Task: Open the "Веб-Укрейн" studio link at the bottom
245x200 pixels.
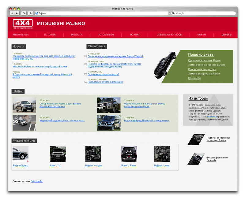Action: [36, 181]
